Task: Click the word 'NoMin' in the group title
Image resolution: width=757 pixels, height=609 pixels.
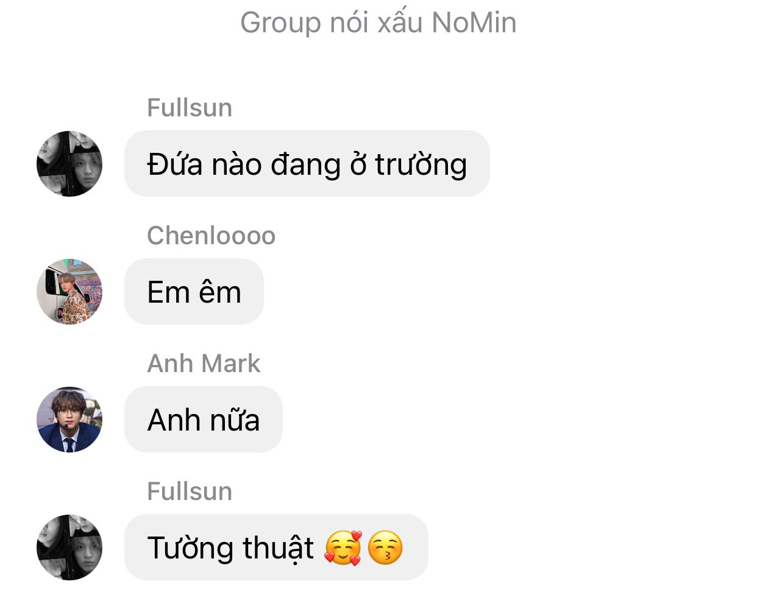Action: 474,23
